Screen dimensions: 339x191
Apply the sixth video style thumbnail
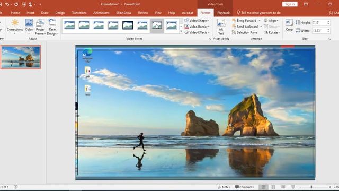(142, 25)
